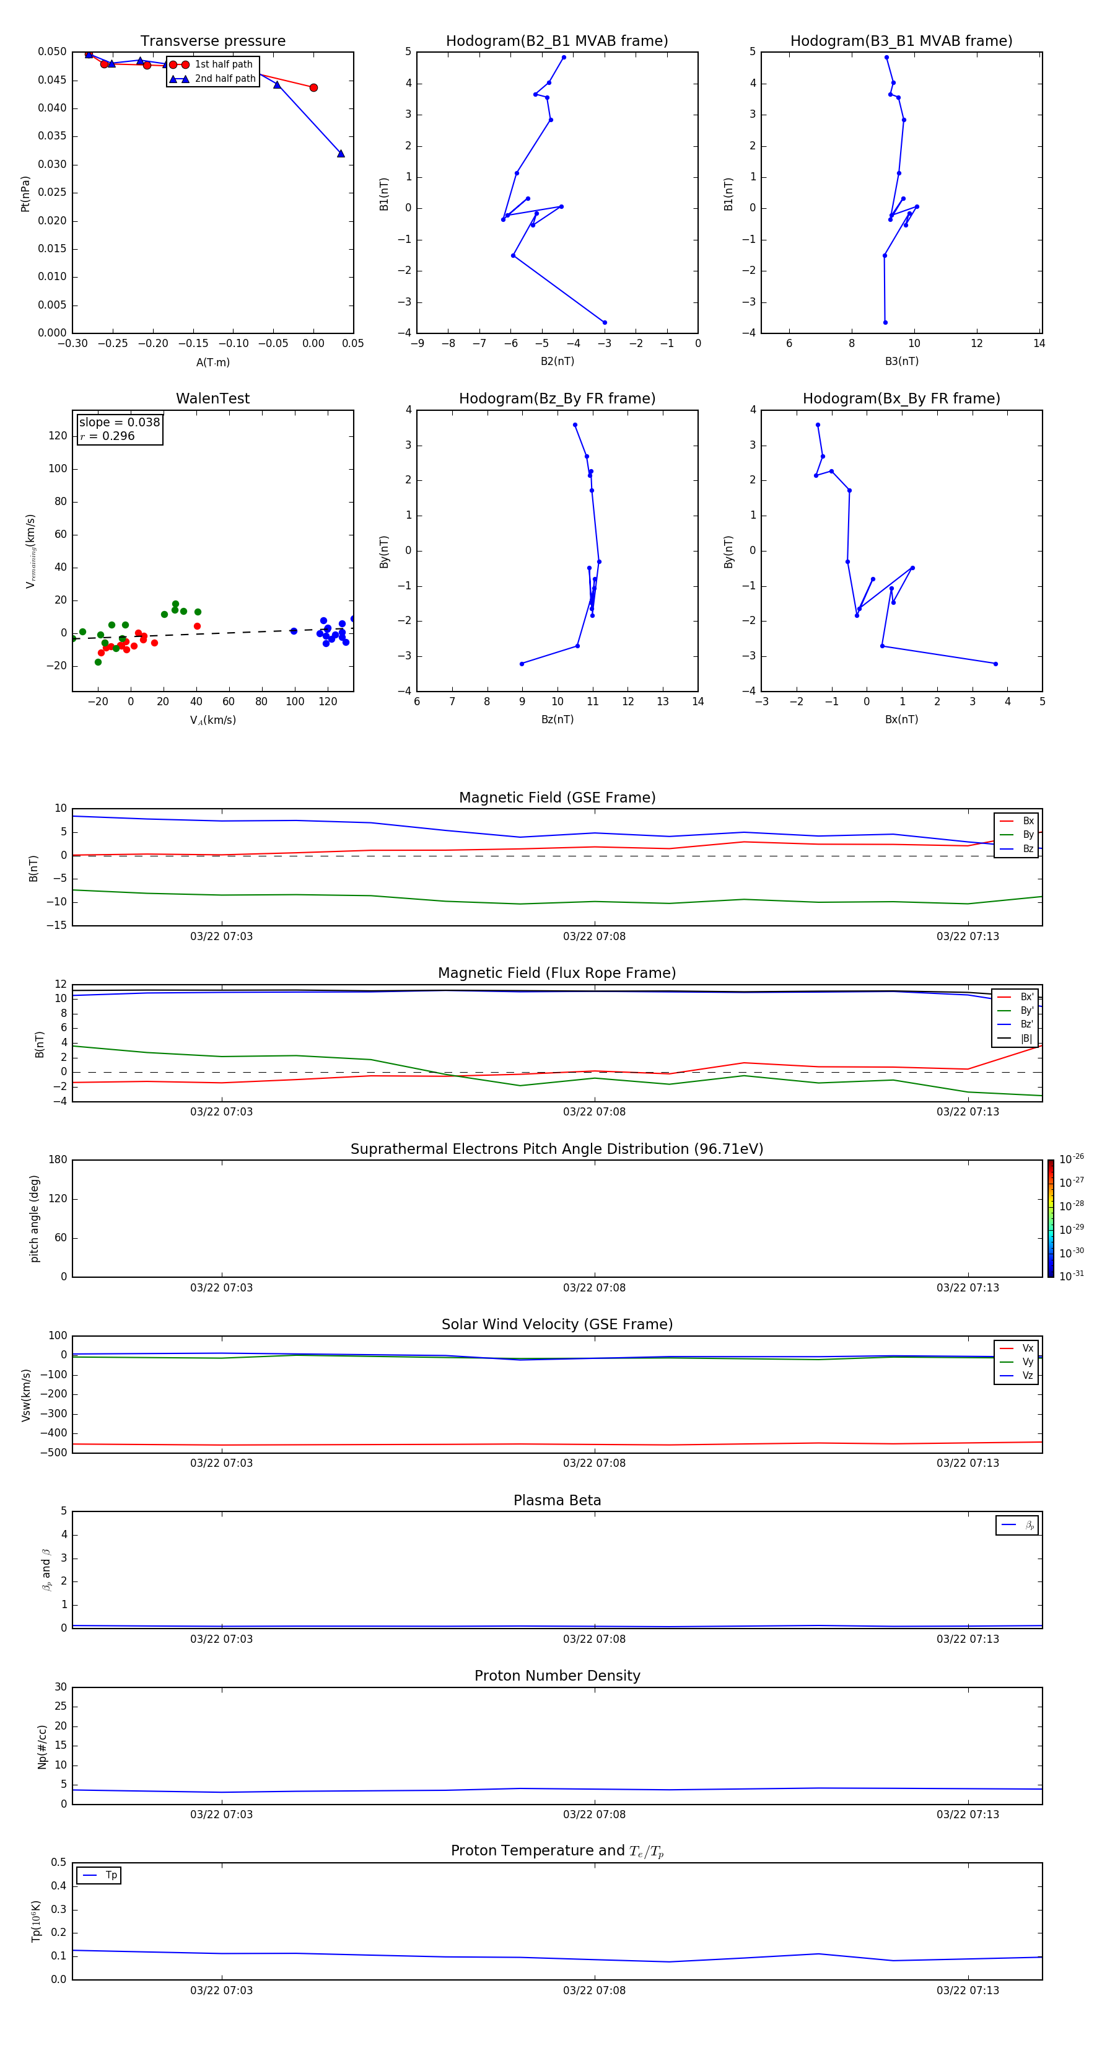Click the 'Hodogram(B3_B1 MVAB frame)' title
This screenshot has height=2045, width=1115.
901,42
